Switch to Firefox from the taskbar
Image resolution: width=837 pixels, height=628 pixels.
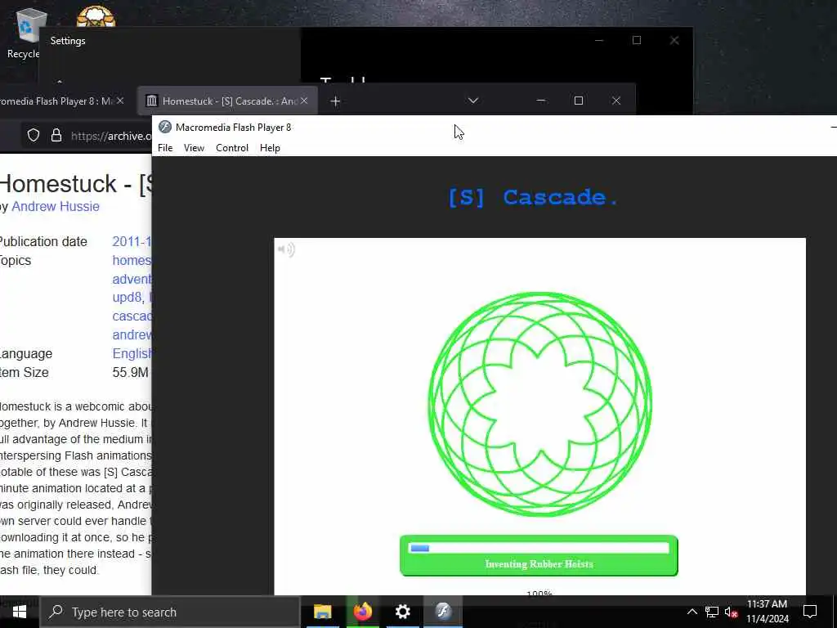click(x=362, y=612)
